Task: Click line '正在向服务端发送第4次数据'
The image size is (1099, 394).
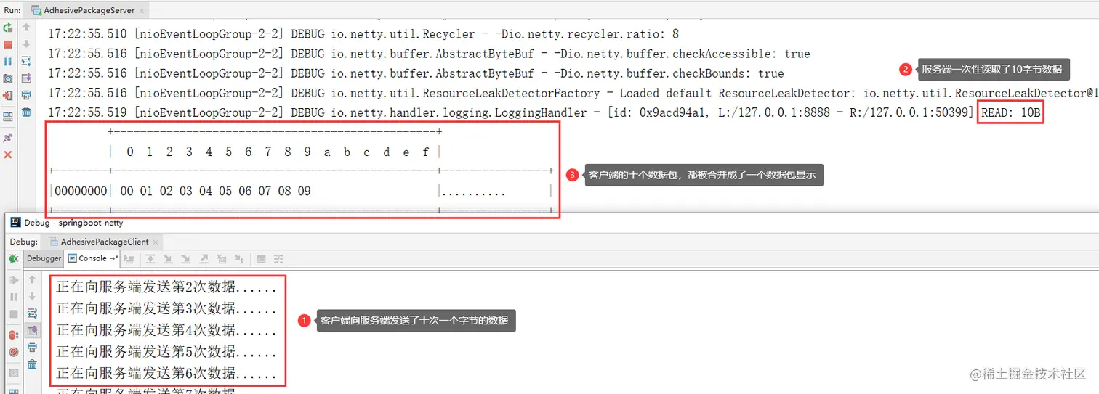Action: 166,329
